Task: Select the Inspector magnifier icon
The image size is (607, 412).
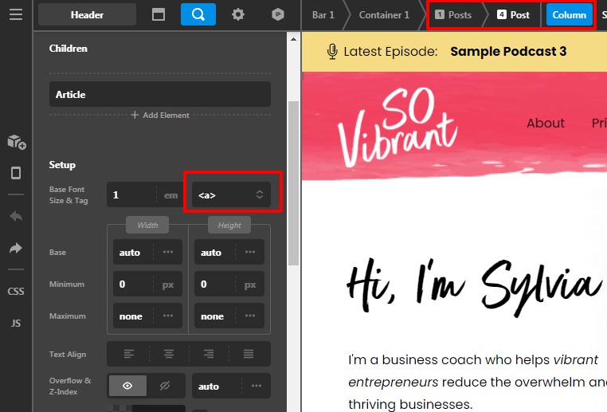Action: (198, 14)
